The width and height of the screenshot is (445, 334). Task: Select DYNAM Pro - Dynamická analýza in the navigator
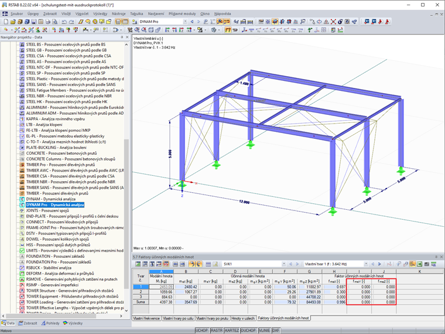point(55,205)
